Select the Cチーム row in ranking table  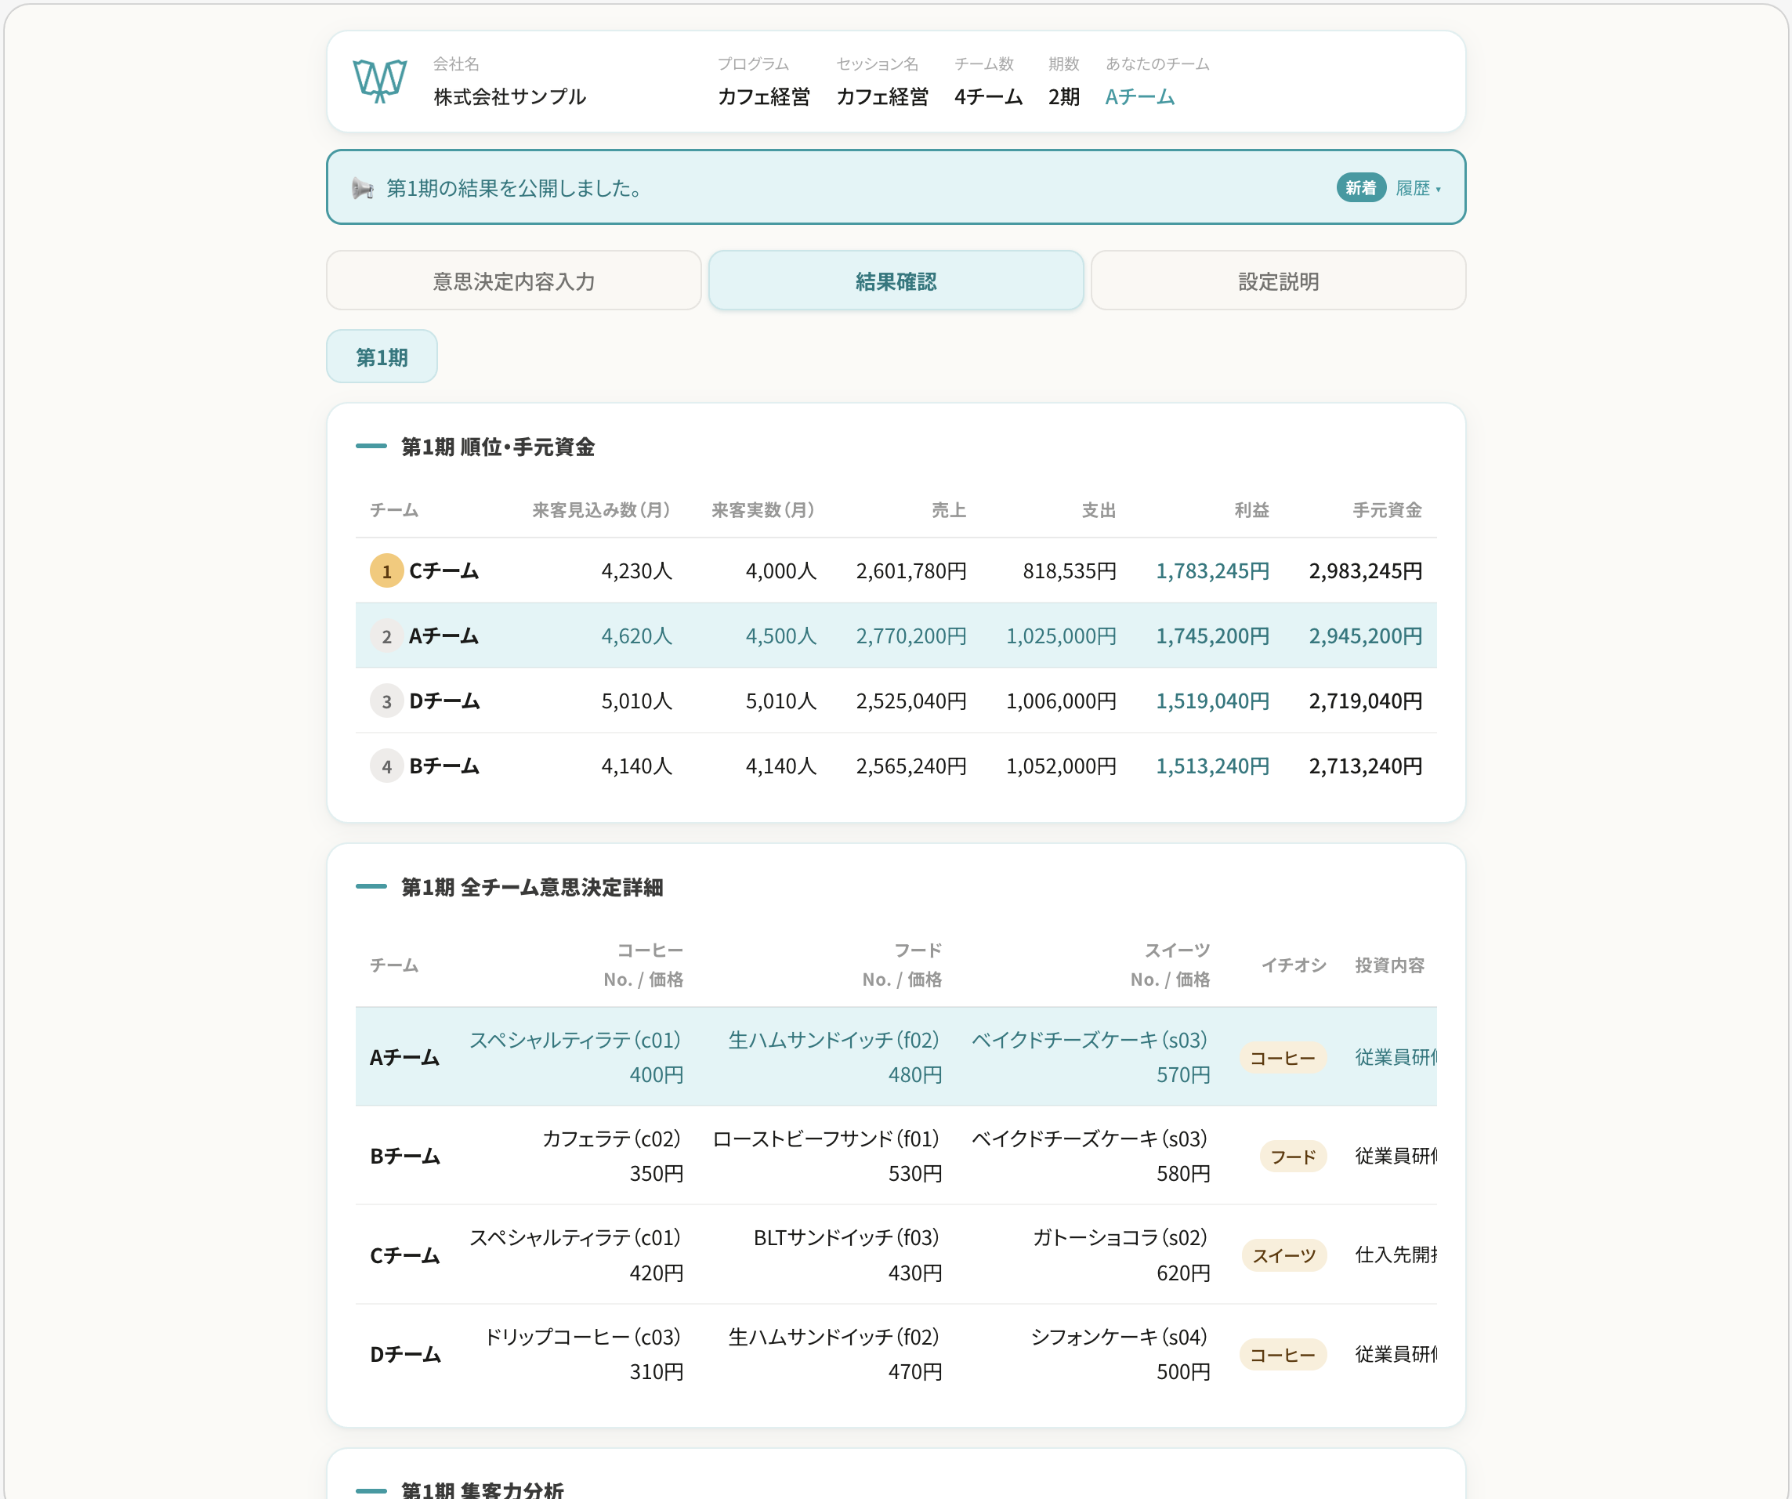tap(896, 570)
